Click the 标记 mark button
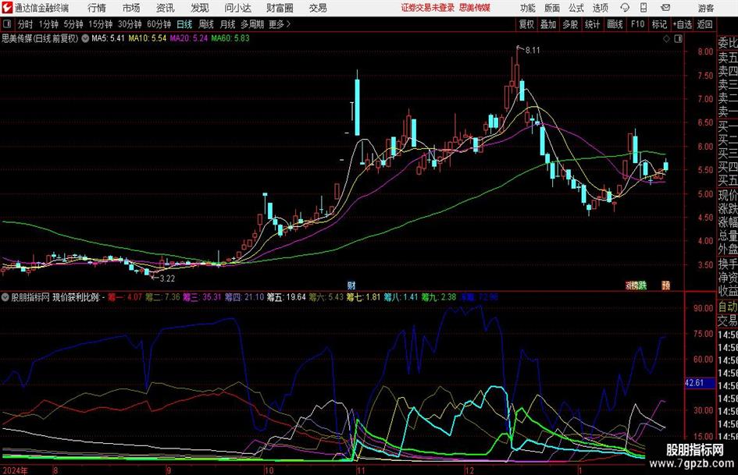The height and width of the screenshot is (475, 738). (659, 24)
